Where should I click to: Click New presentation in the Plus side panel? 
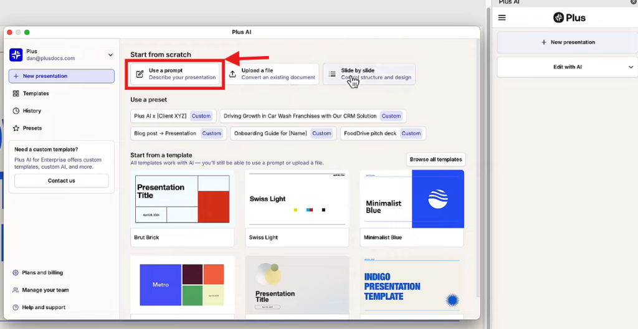point(568,42)
